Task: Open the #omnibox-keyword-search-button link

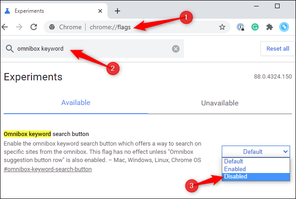Action: [48, 169]
